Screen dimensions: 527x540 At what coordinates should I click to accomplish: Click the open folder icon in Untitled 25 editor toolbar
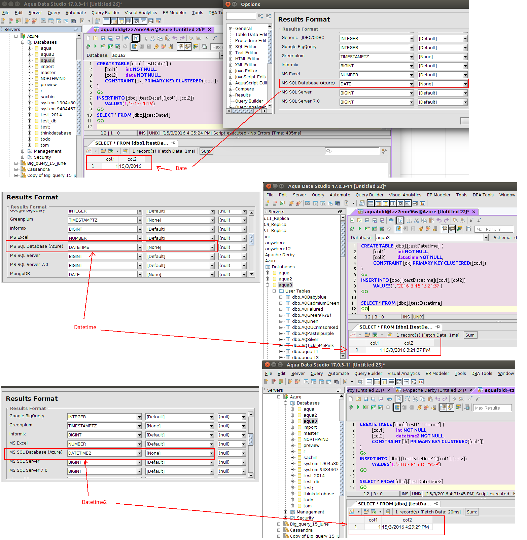coord(358,399)
